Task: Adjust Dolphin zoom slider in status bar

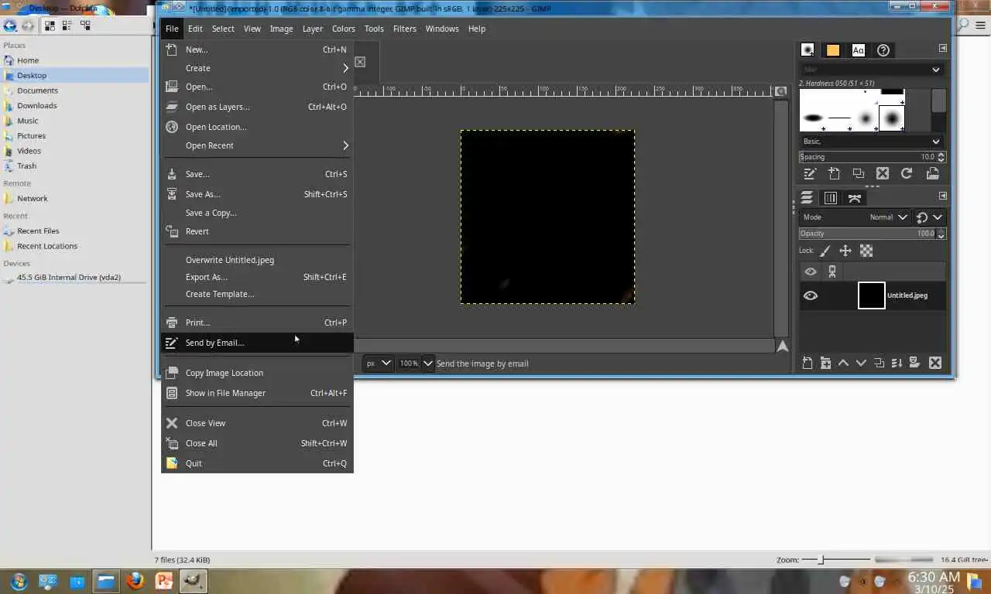Action: coord(835,559)
